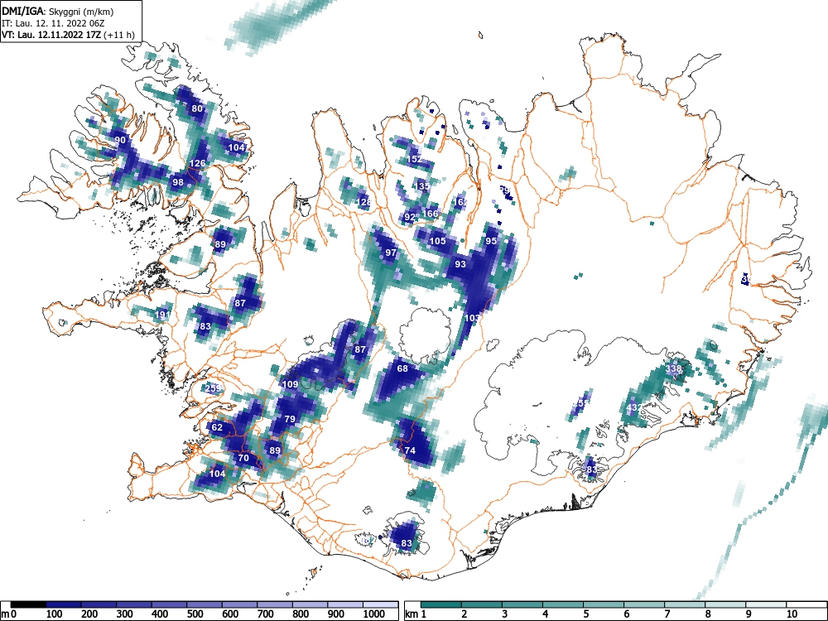Click visibility value 68 on the map

pyautogui.click(x=402, y=368)
